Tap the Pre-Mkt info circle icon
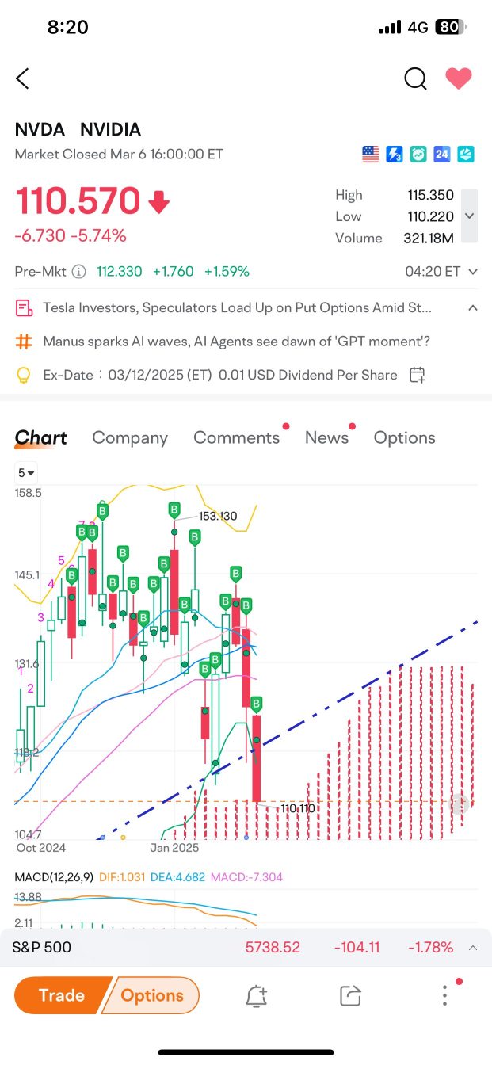Image resolution: width=492 pixels, height=1065 pixels. tap(79, 272)
